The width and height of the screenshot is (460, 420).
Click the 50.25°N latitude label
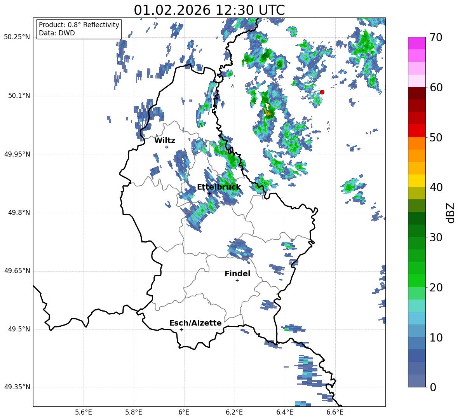(17, 37)
